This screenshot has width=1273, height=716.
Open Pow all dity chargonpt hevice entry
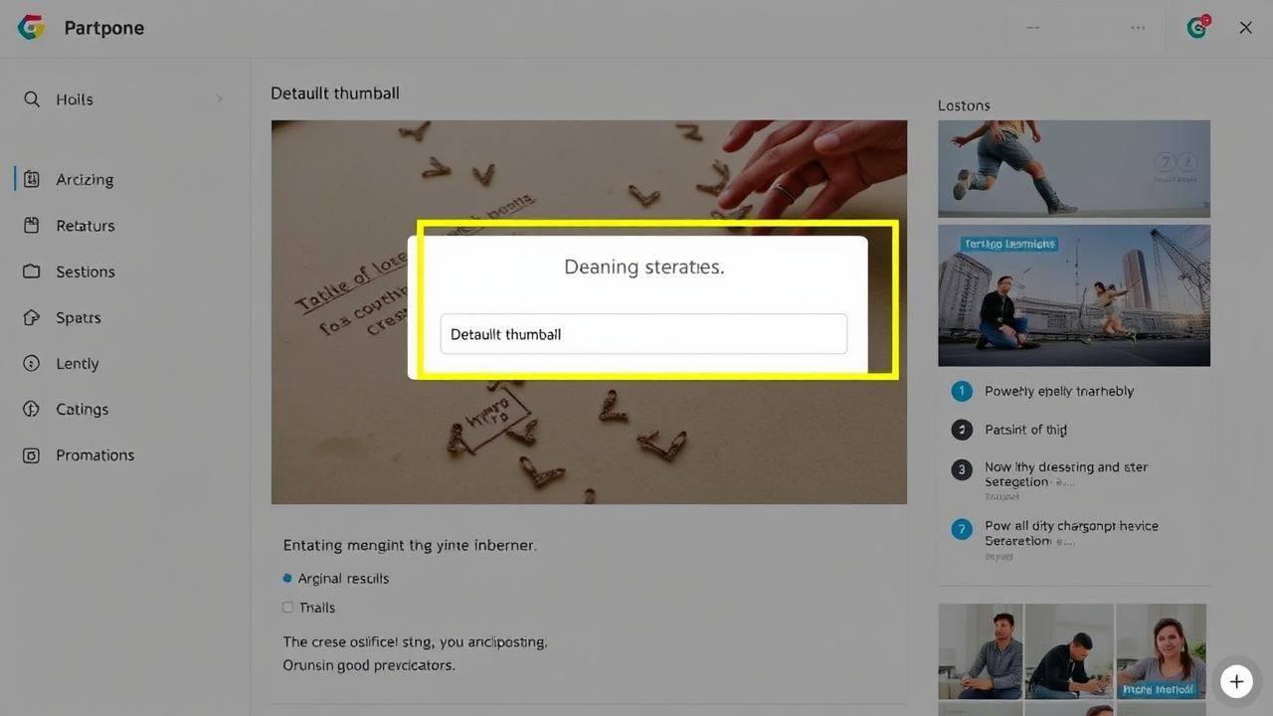pyautogui.click(x=1070, y=533)
